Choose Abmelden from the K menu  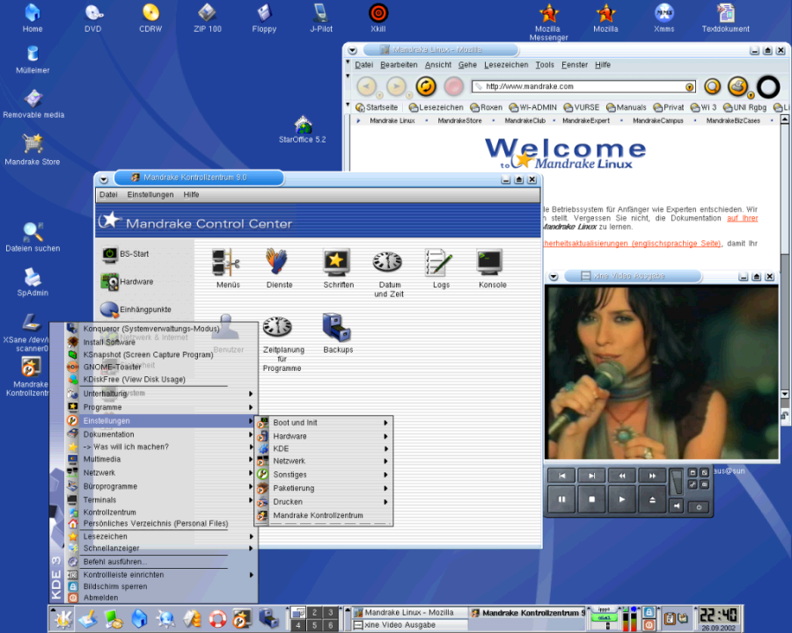pyautogui.click(x=161, y=598)
